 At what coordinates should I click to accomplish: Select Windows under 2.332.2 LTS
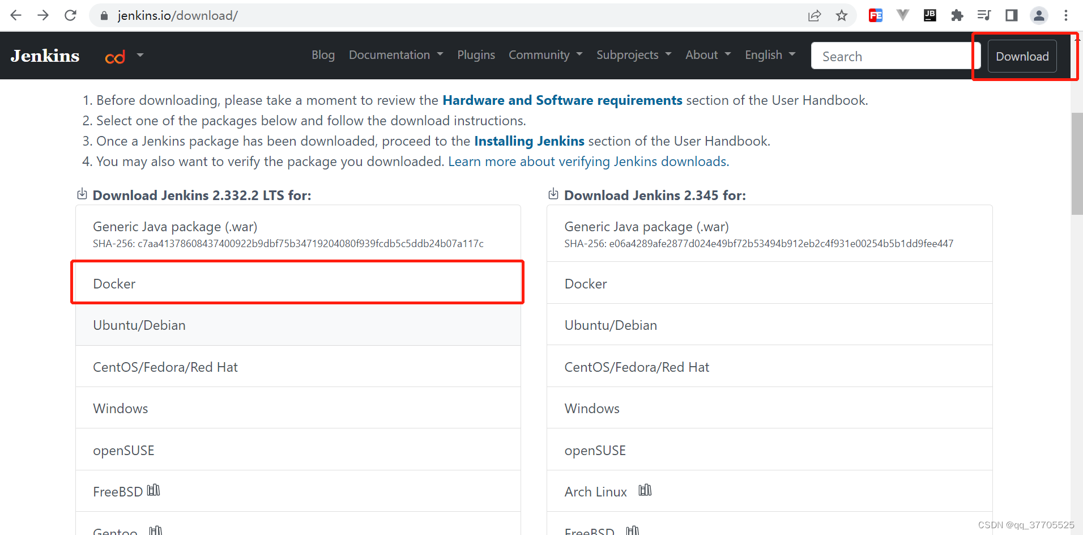pyautogui.click(x=298, y=408)
